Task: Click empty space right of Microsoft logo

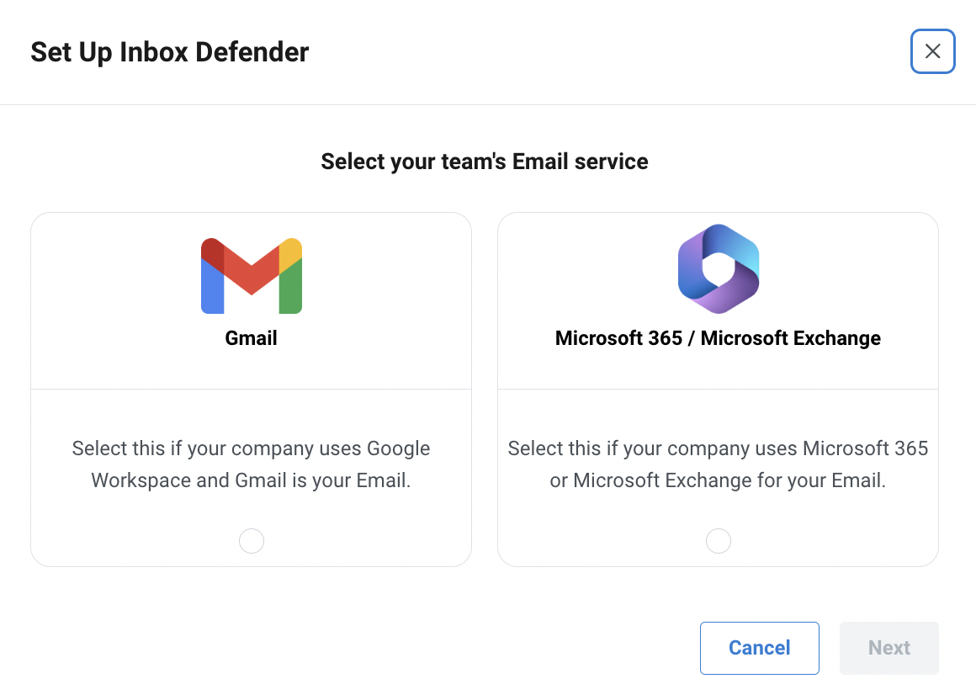Action: click(846, 268)
